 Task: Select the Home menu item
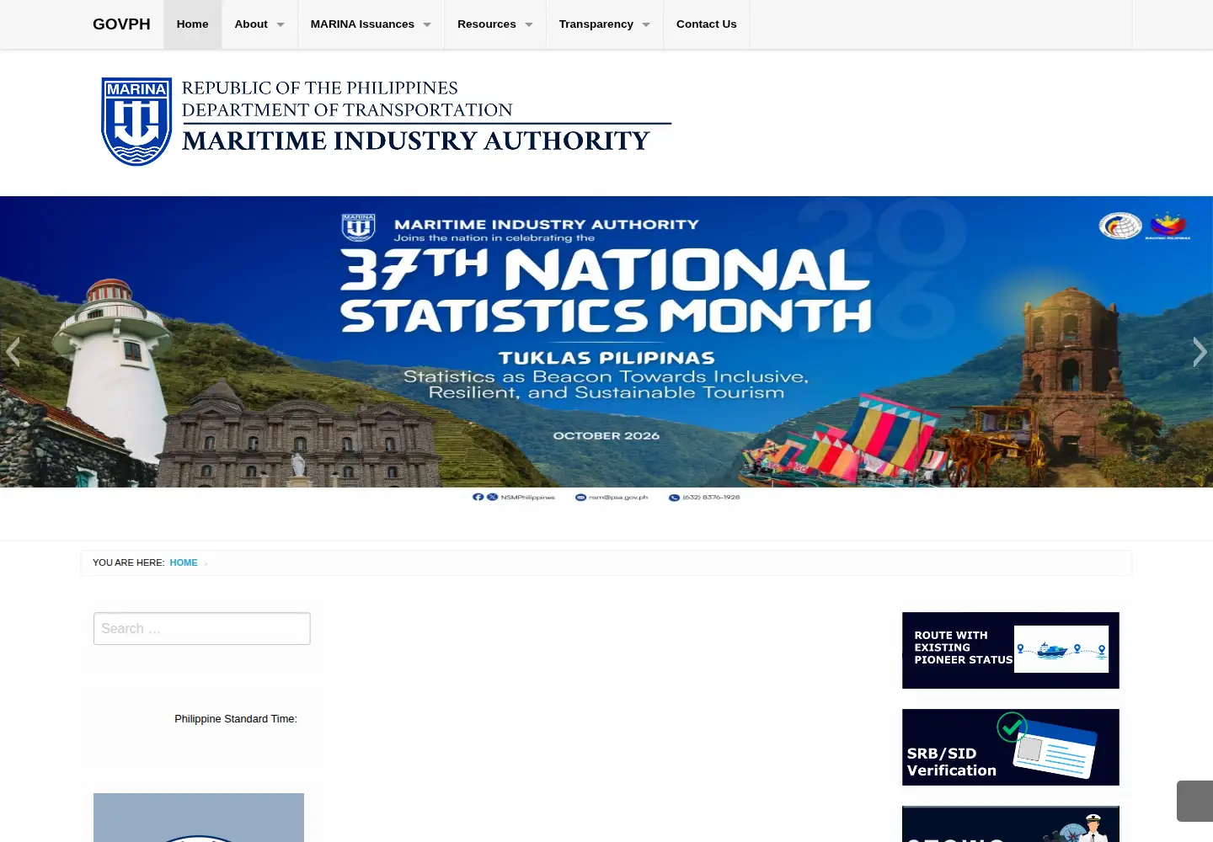click(192, 24)
